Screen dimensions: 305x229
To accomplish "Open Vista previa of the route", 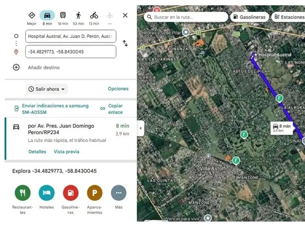I will [66, 151].
